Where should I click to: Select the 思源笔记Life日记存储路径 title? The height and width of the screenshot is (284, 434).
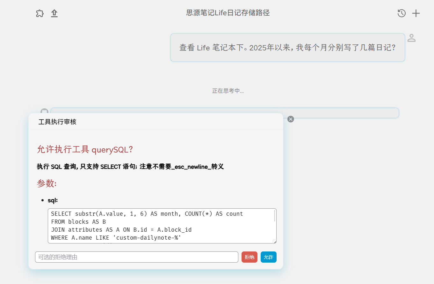(228, 13)
